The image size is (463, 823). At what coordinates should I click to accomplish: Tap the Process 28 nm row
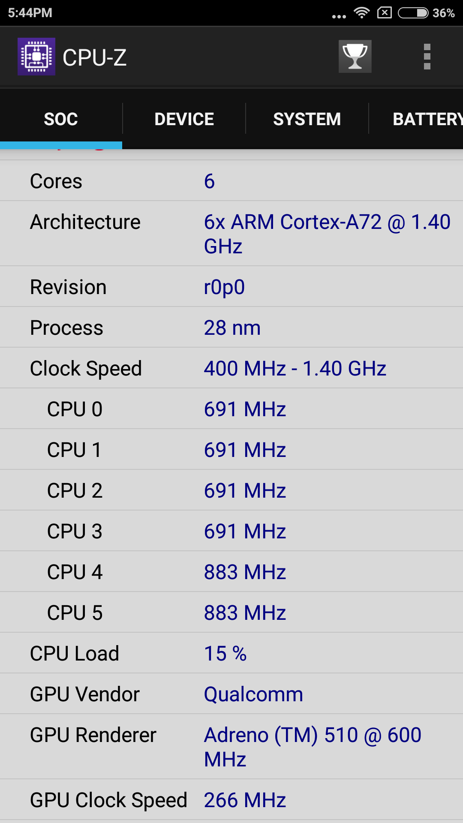[231, 327]
